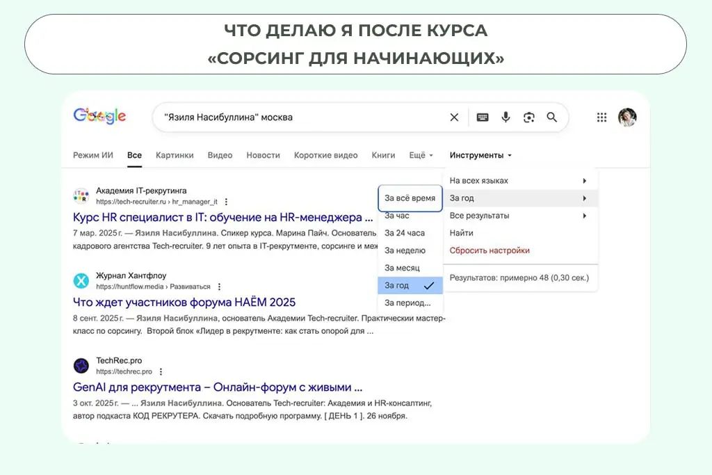Open the account profile avatar
Image resolution: width=712 pixels, height=475 pixels.
tap(627, 117)
